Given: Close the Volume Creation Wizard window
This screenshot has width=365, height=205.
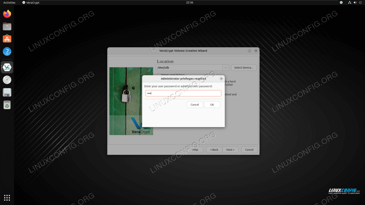Looking at the screenshot, I should 256,51.
